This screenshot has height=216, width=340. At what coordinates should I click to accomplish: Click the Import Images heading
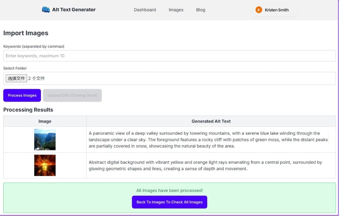tap(26, 33)
